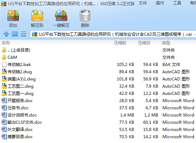Select the file name 传动轴2.bak
Viewport: 196px width, 143px height.
(19, 65)
